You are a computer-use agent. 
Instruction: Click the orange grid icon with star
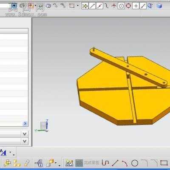point(30,6)
